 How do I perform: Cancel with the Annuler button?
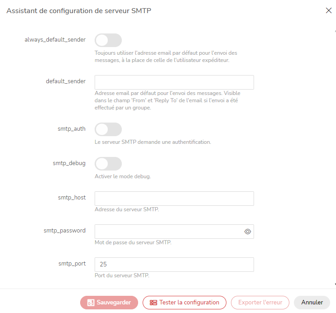[312, 303]
